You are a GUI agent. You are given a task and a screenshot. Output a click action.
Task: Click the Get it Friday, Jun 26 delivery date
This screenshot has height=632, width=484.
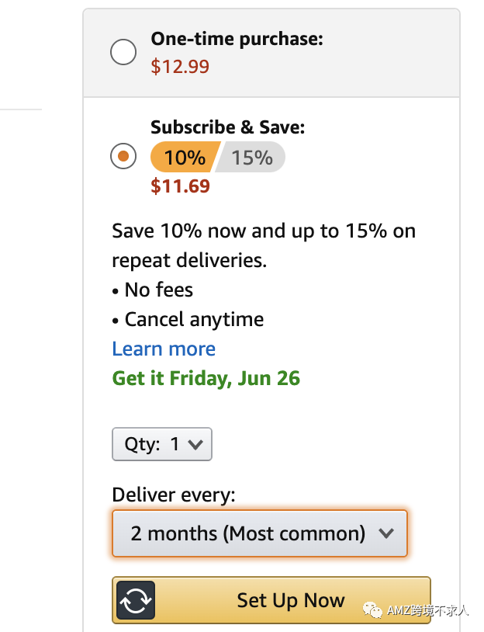point(206,378)
